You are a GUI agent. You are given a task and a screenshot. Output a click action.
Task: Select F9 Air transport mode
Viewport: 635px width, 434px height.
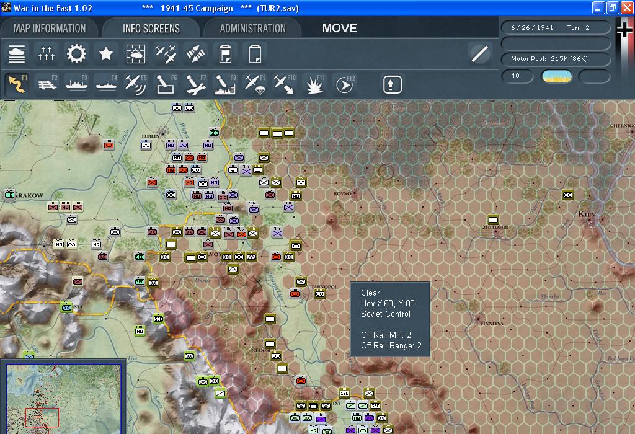(x=255, y=84)
